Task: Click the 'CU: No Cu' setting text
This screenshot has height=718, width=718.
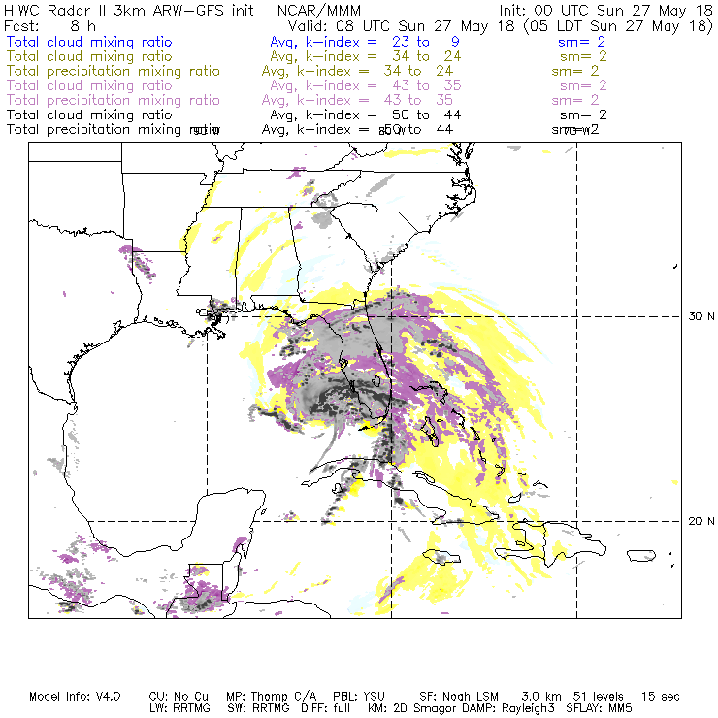Action: pos(179,697)
